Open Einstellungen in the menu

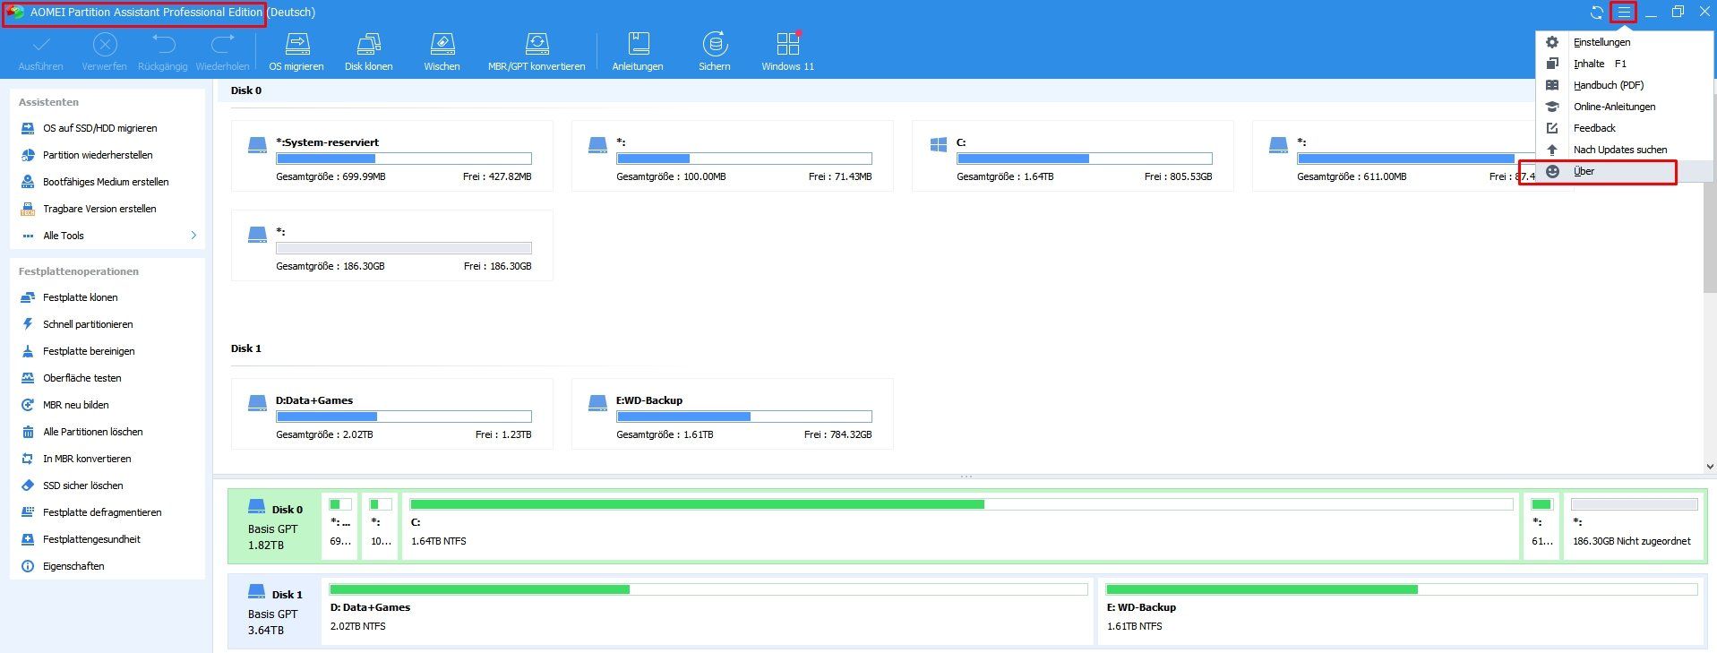(x=1601, y=42)
